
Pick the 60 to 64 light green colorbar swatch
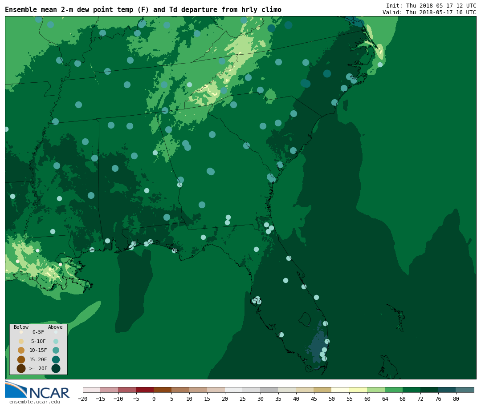(376, 390)
